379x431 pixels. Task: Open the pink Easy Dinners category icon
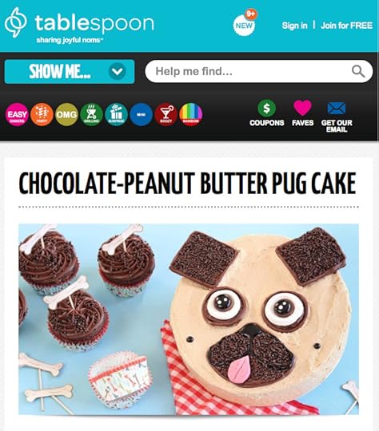(17, 114)
